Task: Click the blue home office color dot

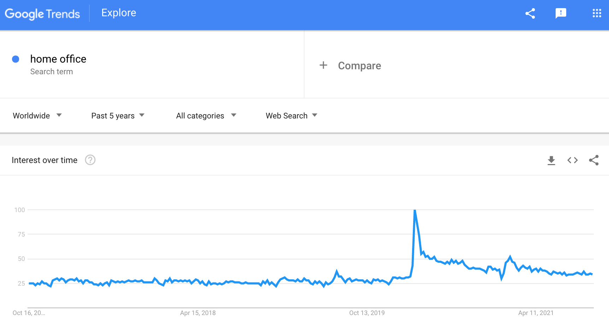Action: click(x=16, y=59)
